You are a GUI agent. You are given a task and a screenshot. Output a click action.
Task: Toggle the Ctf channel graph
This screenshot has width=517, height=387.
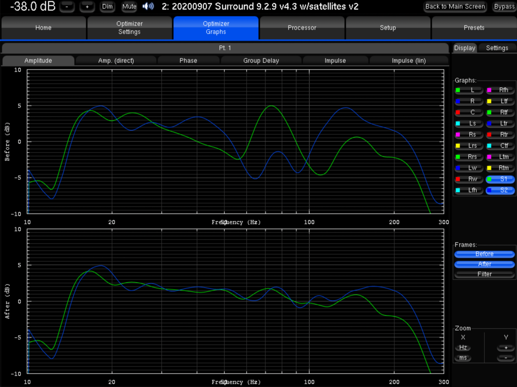pyautogui.click(x=500, y=145)
